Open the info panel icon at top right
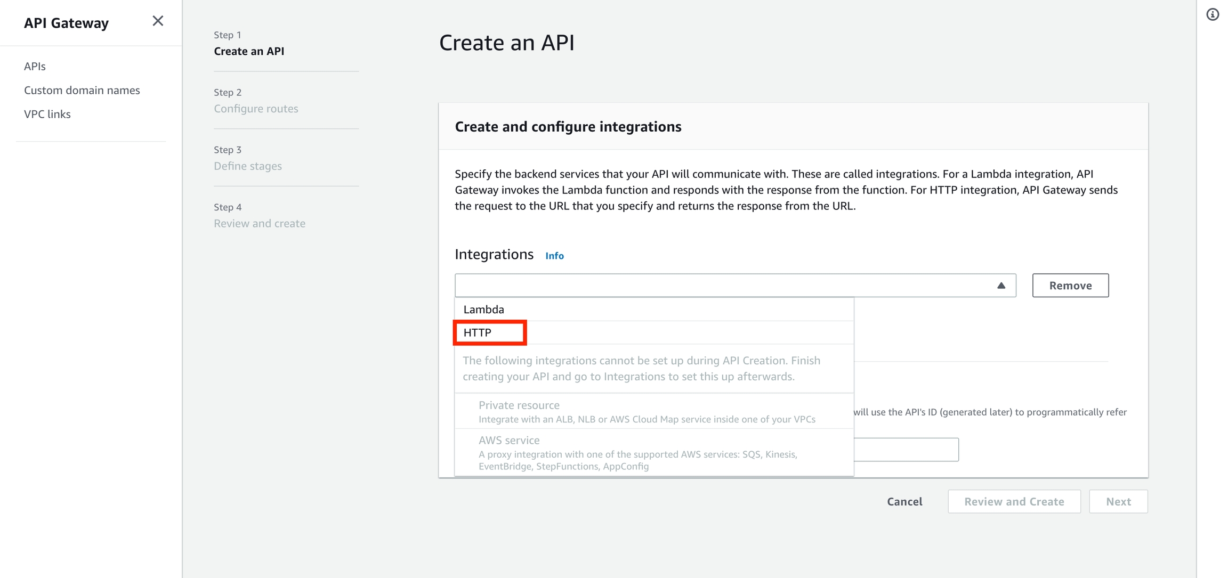The height and width of the screenshot is (578, 1228). tap(1213, 15)
